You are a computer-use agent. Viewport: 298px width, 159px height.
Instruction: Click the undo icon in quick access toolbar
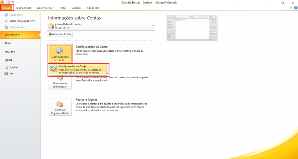click(x=13, y=2)
